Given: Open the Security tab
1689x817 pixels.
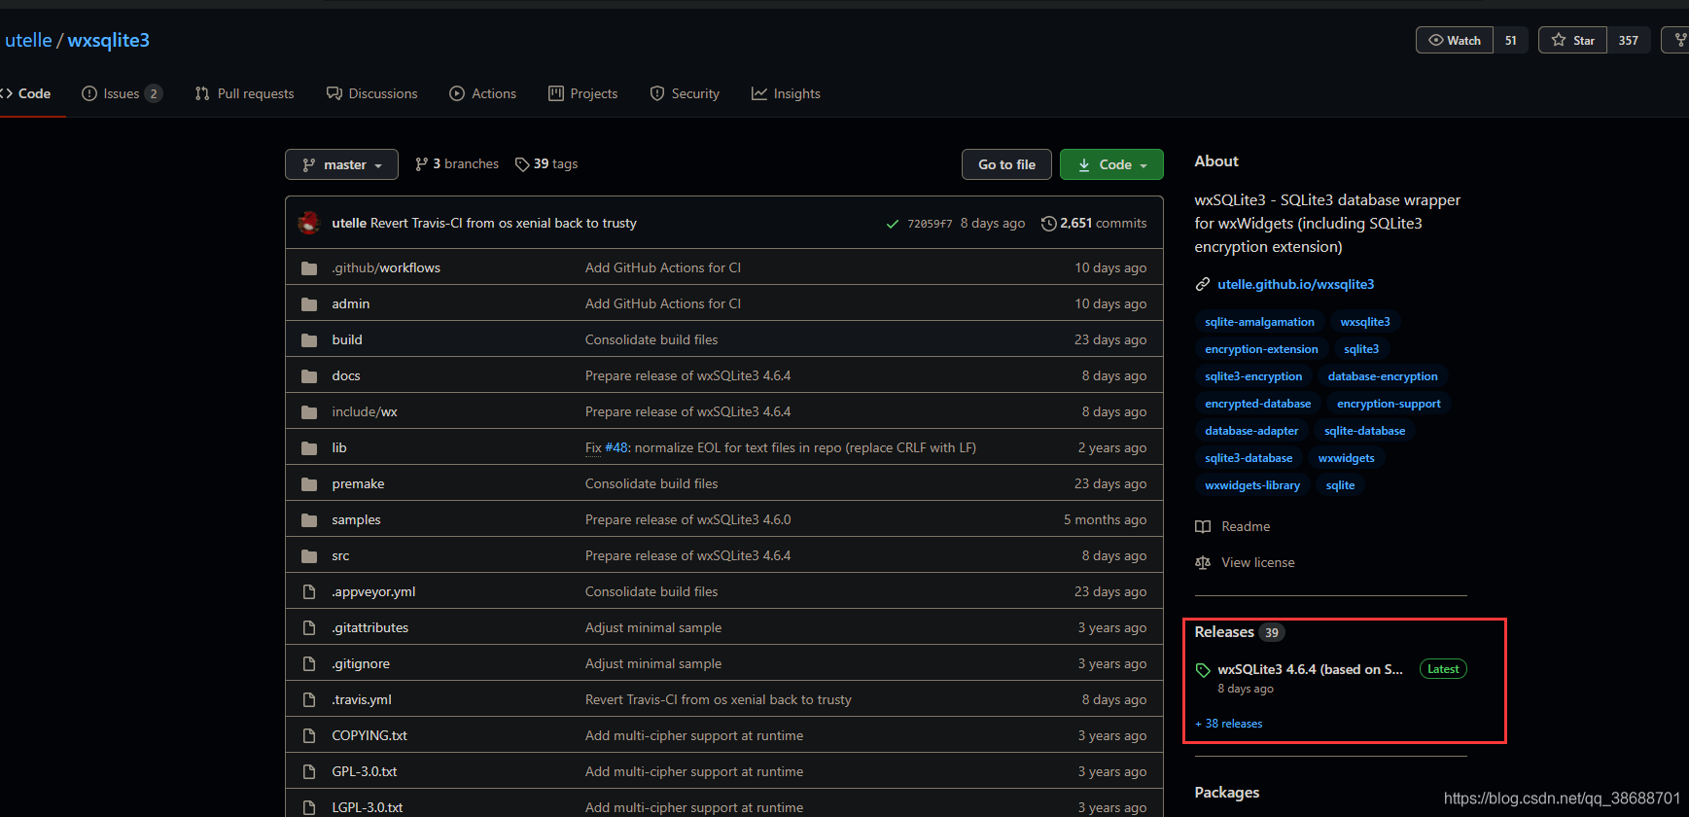Looking at the screenshot, I should click(685, 93).
